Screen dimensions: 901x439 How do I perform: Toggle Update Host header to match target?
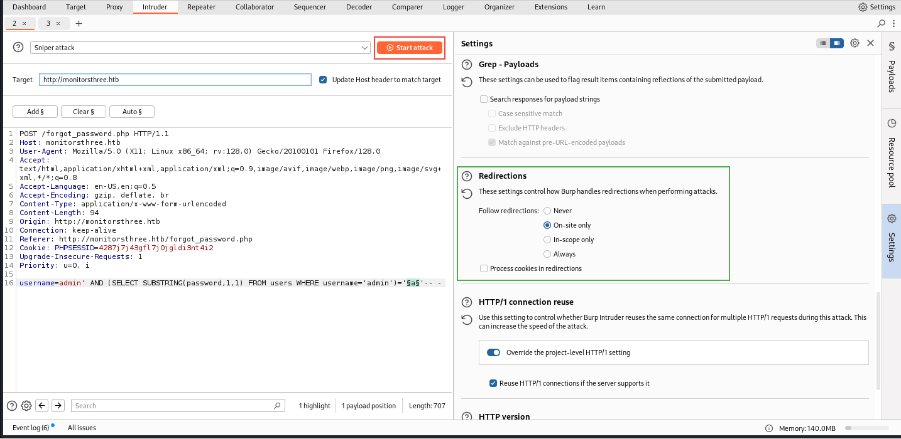[x=323, y=80]
